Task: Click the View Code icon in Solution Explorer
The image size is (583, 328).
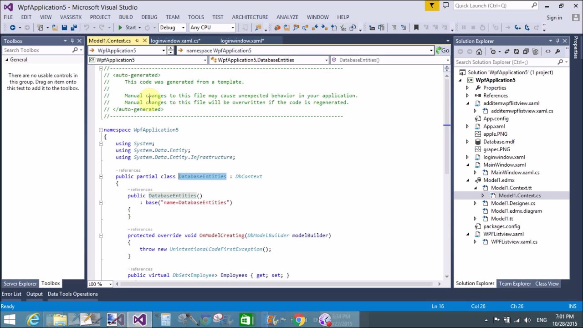Action: pos(548,51)
